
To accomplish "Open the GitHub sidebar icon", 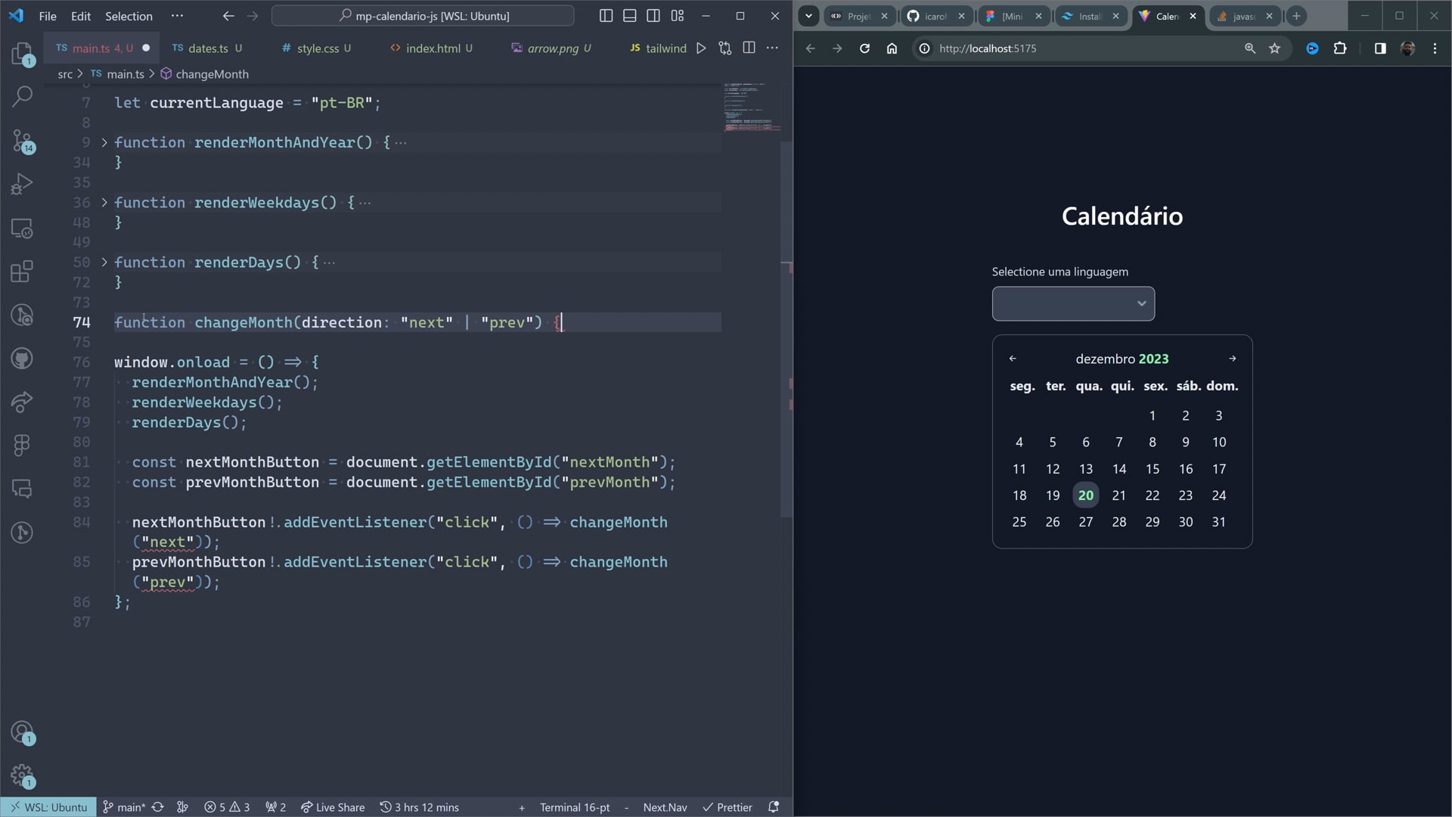I will [x=23, y=358].
